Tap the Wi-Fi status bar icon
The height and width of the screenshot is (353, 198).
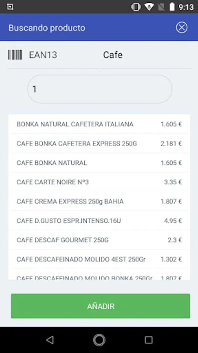(149, 7)
